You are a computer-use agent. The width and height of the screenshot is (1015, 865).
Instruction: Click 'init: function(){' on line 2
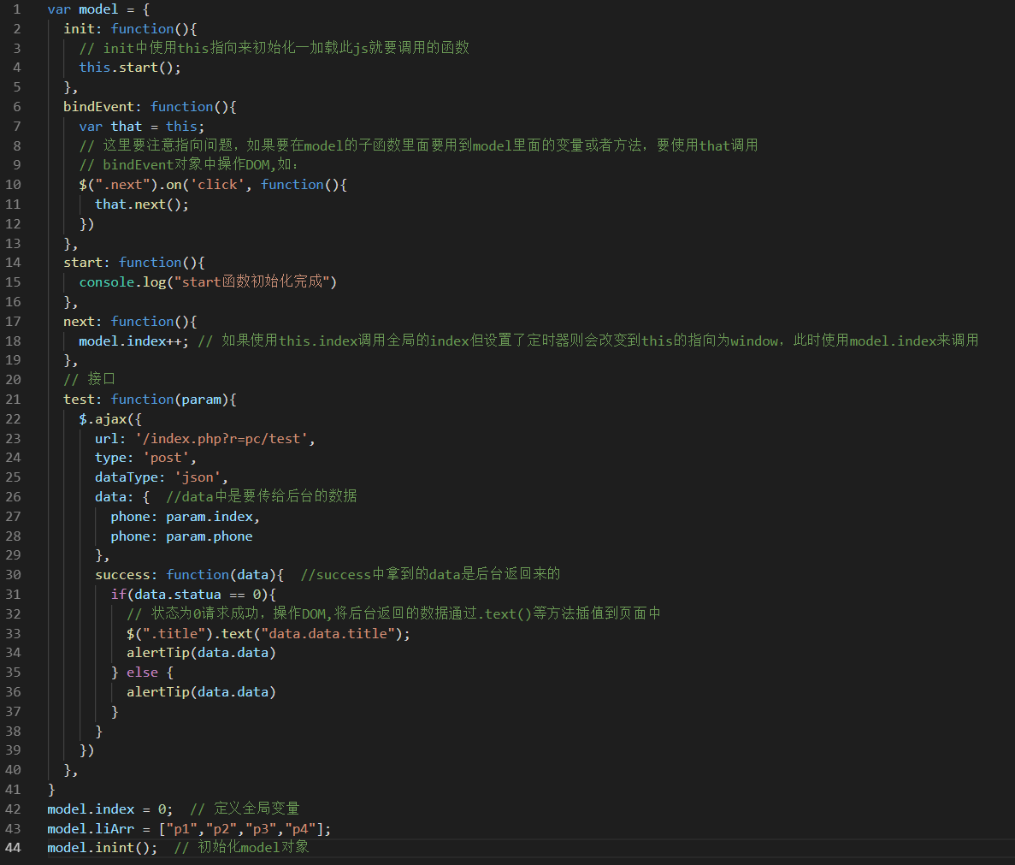130,29
